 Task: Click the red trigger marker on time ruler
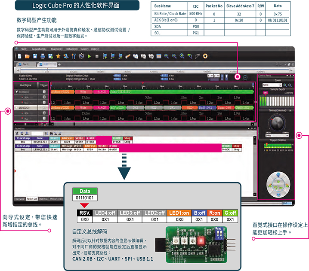click(142, 83)
